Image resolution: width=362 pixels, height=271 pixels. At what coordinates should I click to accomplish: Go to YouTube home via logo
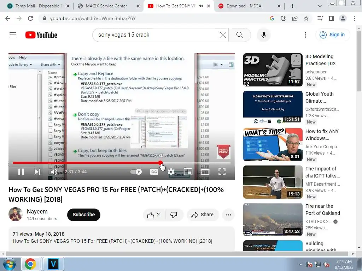click(41, 35)
